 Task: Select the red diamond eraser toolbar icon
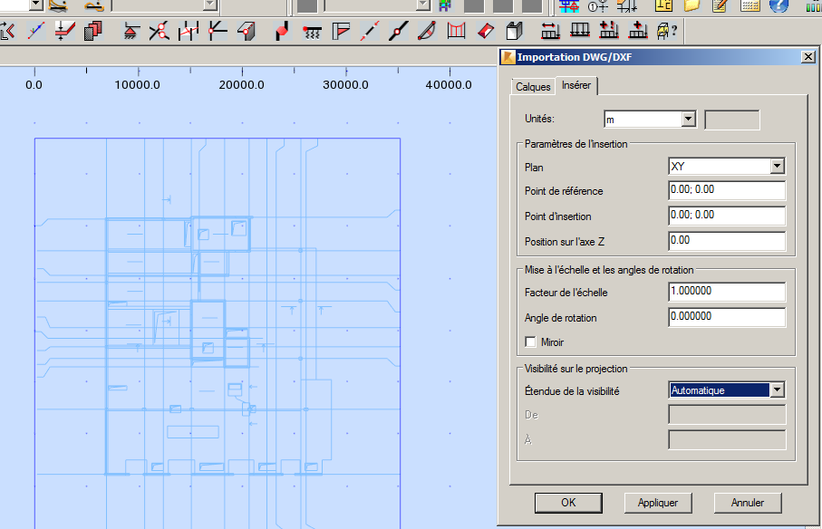(483, 30)
